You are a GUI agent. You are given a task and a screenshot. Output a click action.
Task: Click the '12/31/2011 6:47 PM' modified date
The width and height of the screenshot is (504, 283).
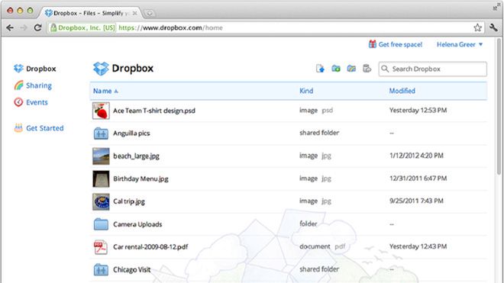[418, 178]
